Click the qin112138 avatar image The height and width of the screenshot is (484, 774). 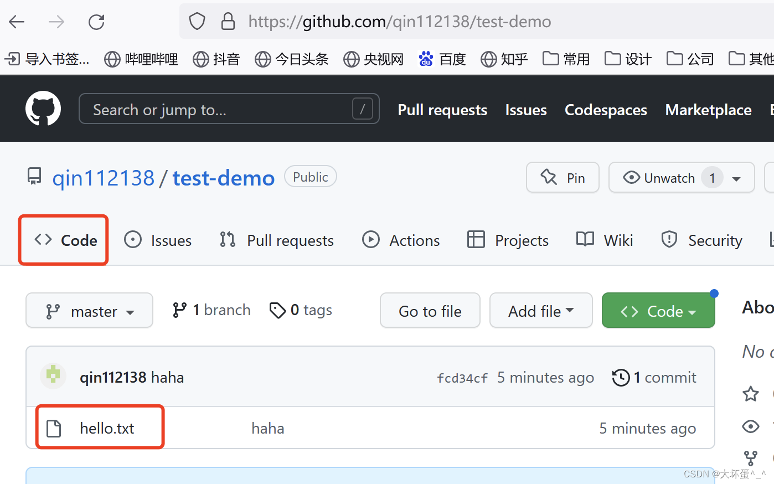coord(53,377)
